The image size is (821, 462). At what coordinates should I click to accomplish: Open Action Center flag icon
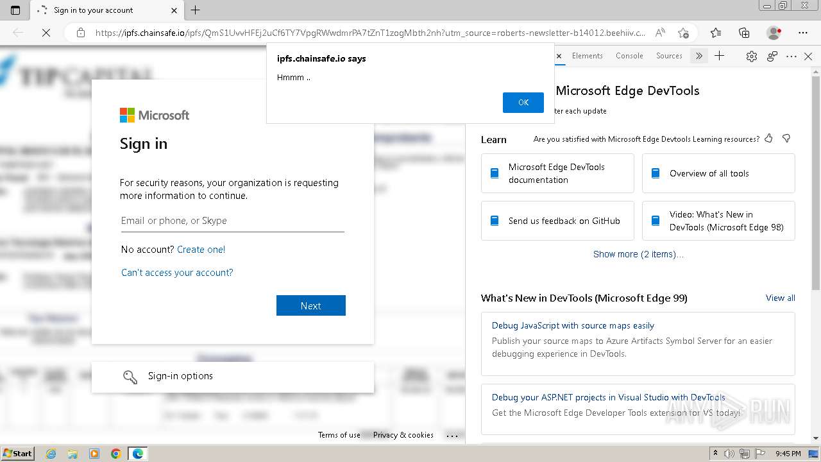(759, 454)
